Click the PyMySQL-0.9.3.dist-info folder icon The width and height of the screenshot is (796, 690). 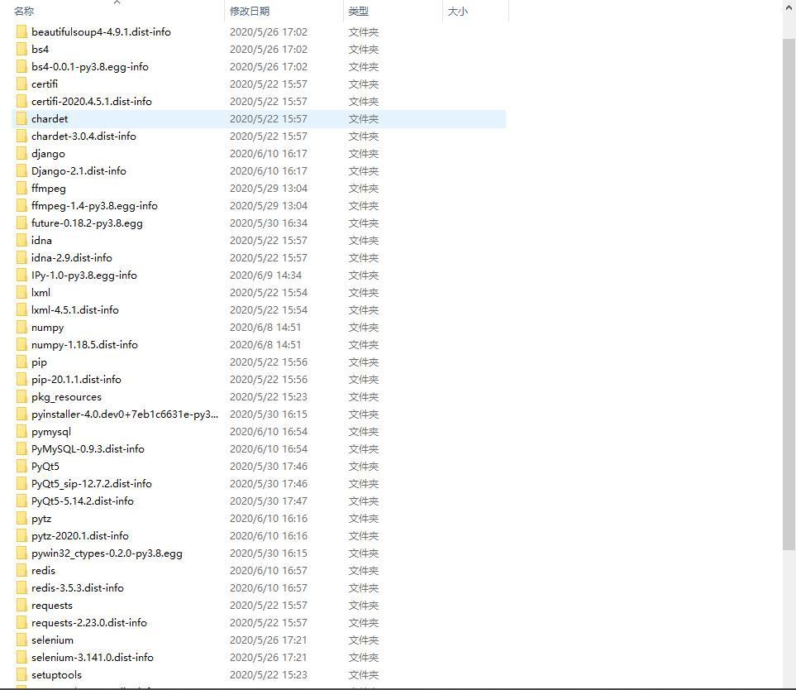(21, 449)
